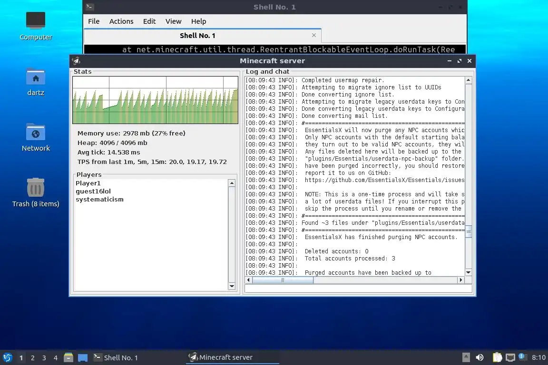The image size is (548, 365).
Task: Click the log horizontal scrollbar thumb
Action: pos(283,280)
